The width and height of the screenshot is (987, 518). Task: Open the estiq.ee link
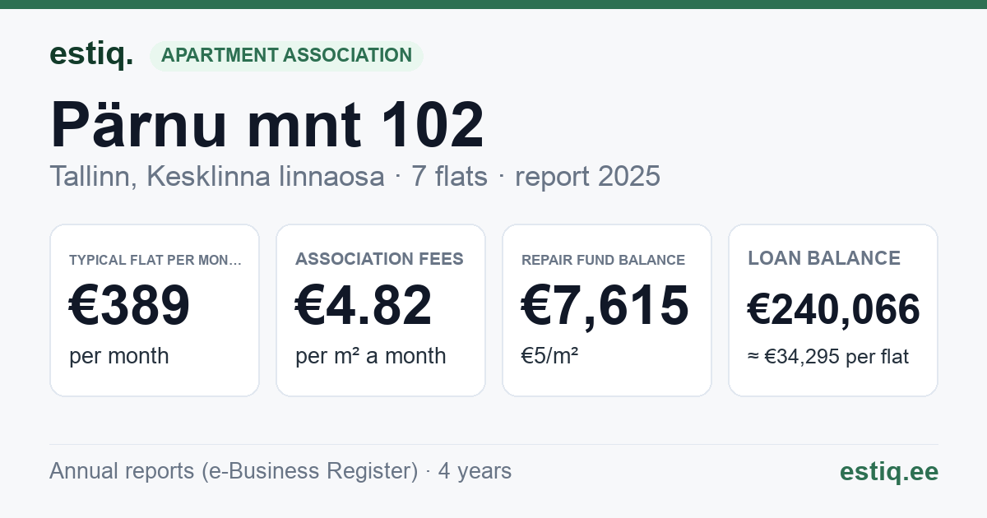click(x=888, y=471)
